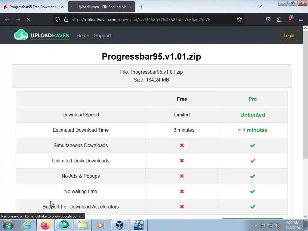The width and height of the screenshot is (308, 231).
Task: View site security padlock info
Action: [x=66, y=20]
